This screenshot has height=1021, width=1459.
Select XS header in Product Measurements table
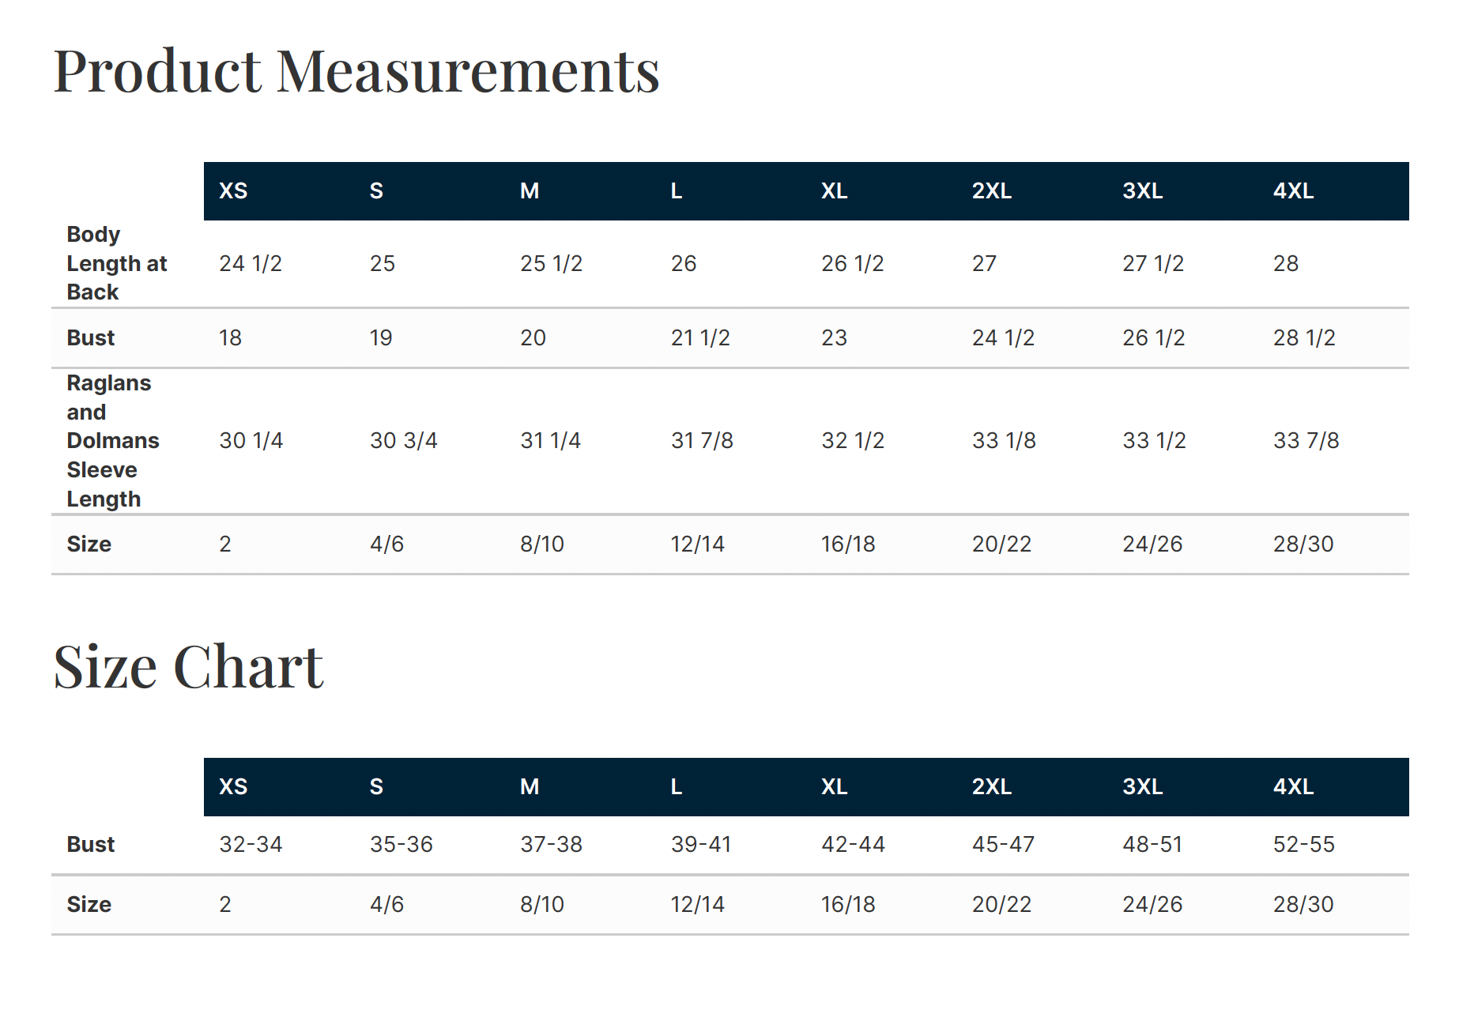point(233,191)
